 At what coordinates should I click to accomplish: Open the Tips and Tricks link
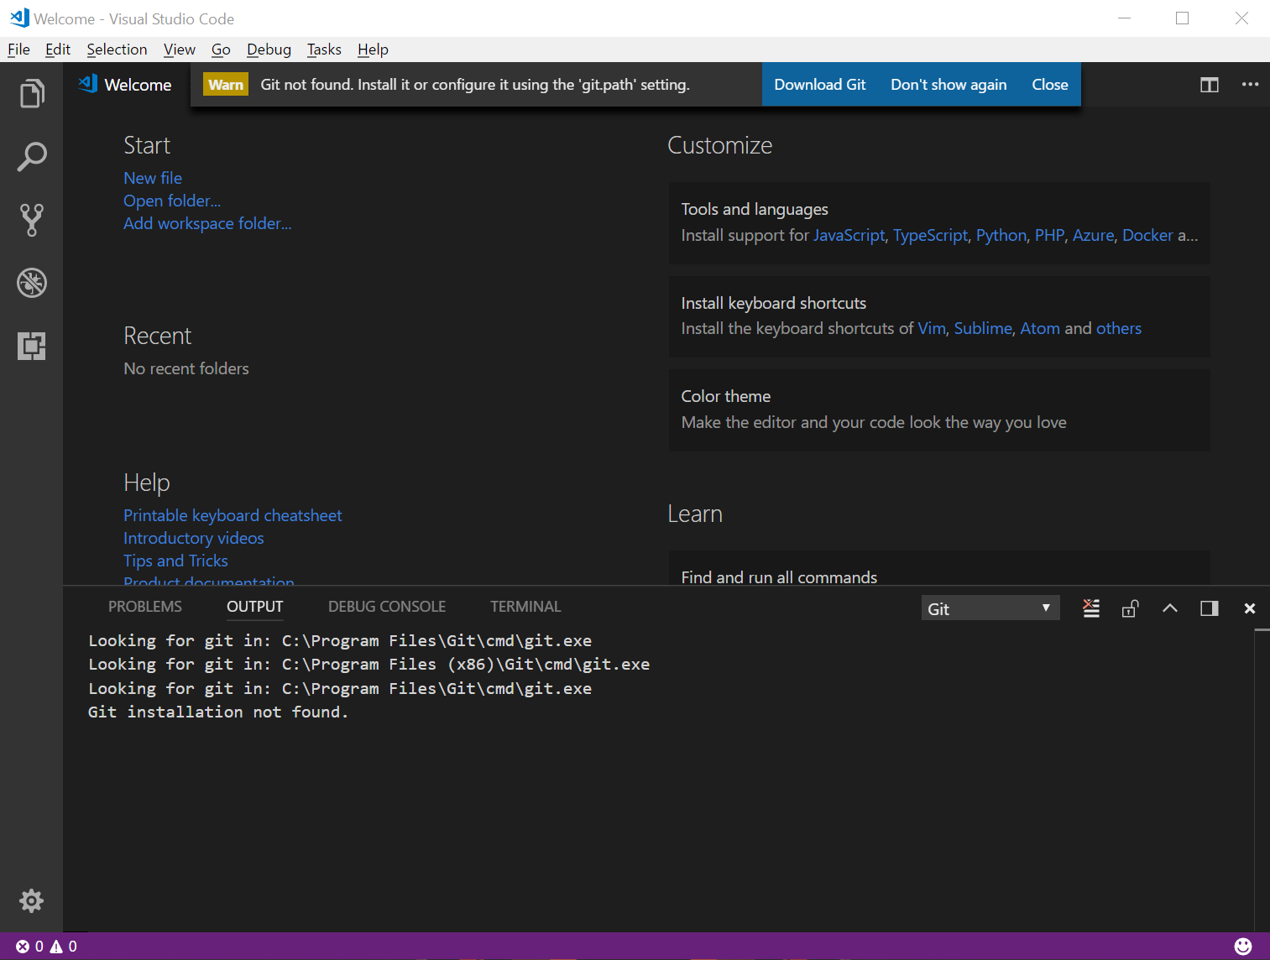(175, 561)
